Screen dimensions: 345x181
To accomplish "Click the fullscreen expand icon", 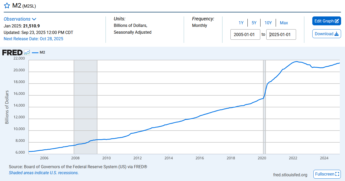I will 337,174.
